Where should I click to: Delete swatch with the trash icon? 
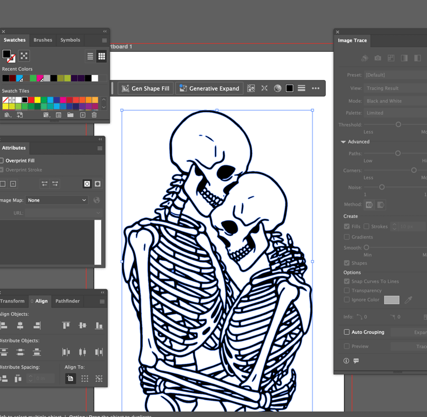94,115
